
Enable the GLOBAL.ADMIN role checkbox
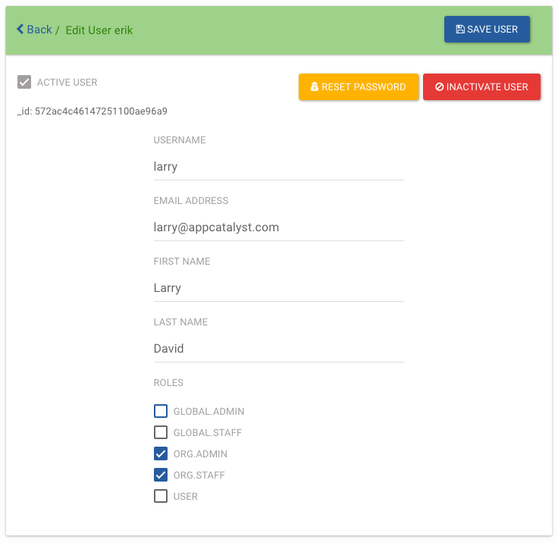pos(161,411)
